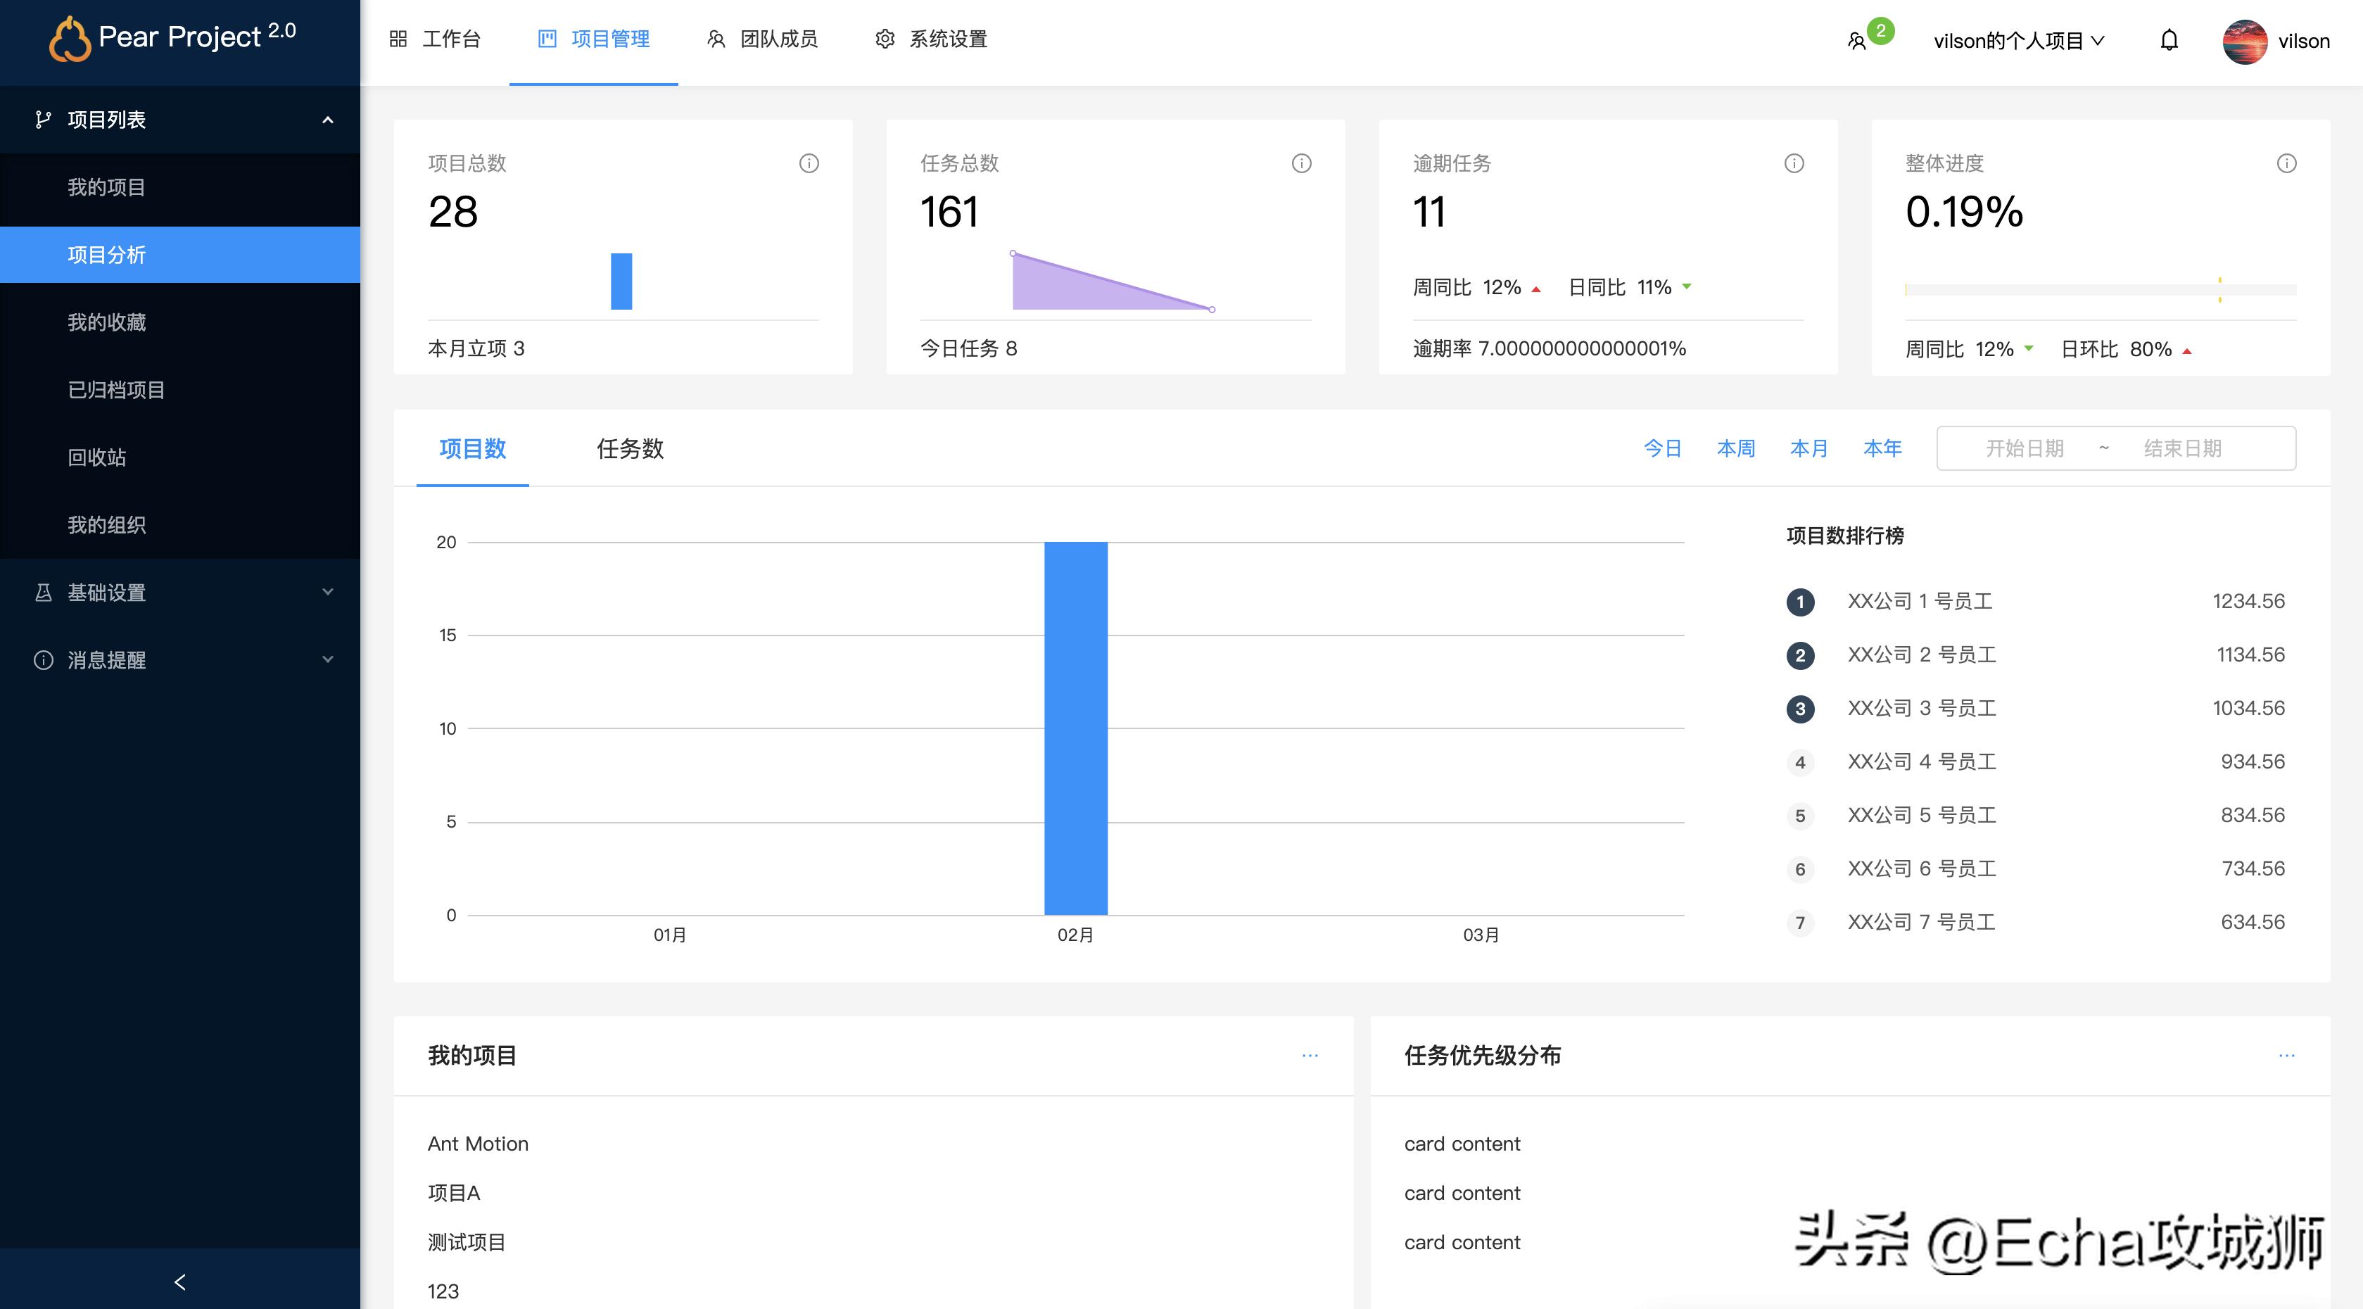Open the 工作台 workbench icon
2363x1309 pixels.
click(x=398, y=39)
